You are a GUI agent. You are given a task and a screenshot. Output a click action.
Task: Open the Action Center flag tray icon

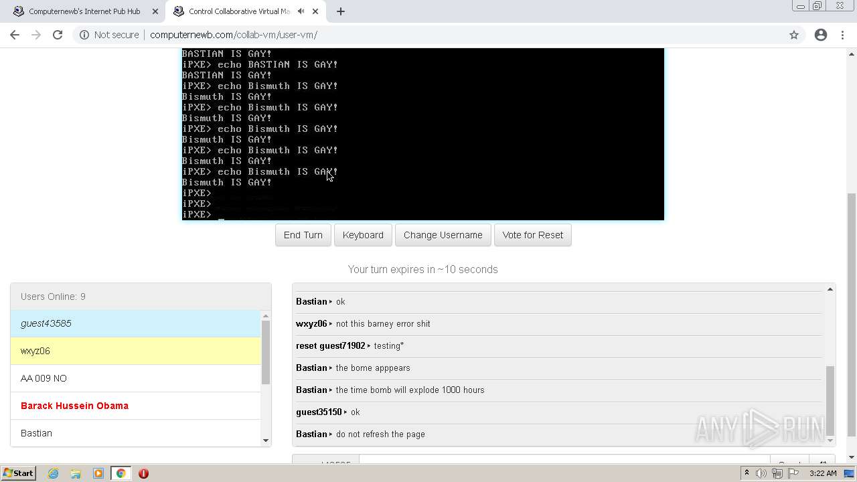point(793,473)
